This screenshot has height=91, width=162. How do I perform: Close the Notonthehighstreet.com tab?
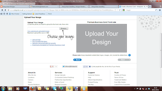(58, 7)
